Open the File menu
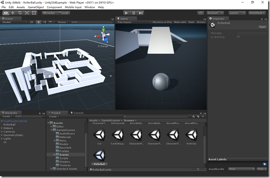This screenshot has width=270, height=178. 3,7
